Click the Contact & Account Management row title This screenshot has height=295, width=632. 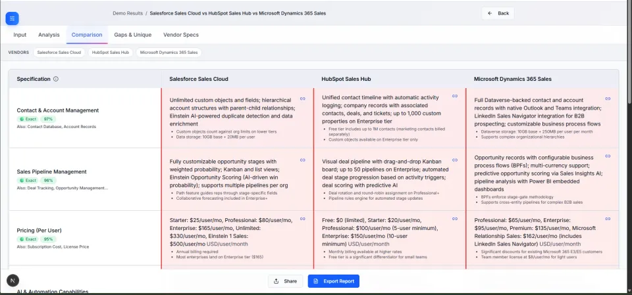pyautogui.click(x=58, y=110)
